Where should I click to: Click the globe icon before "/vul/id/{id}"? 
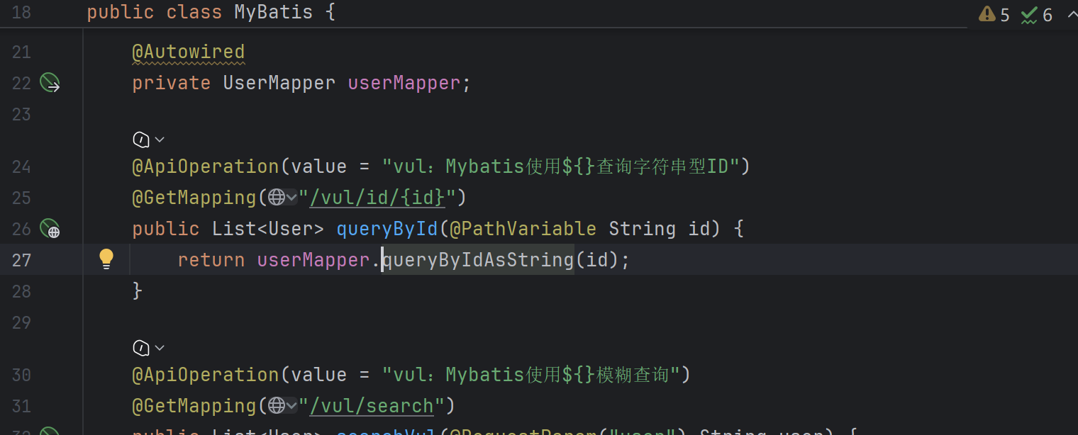pos(276,198)
